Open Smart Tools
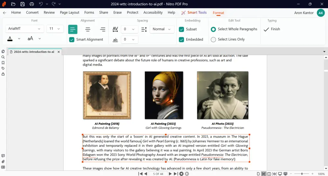This screenshot has width=328, height=176. (x=194, y=13)
